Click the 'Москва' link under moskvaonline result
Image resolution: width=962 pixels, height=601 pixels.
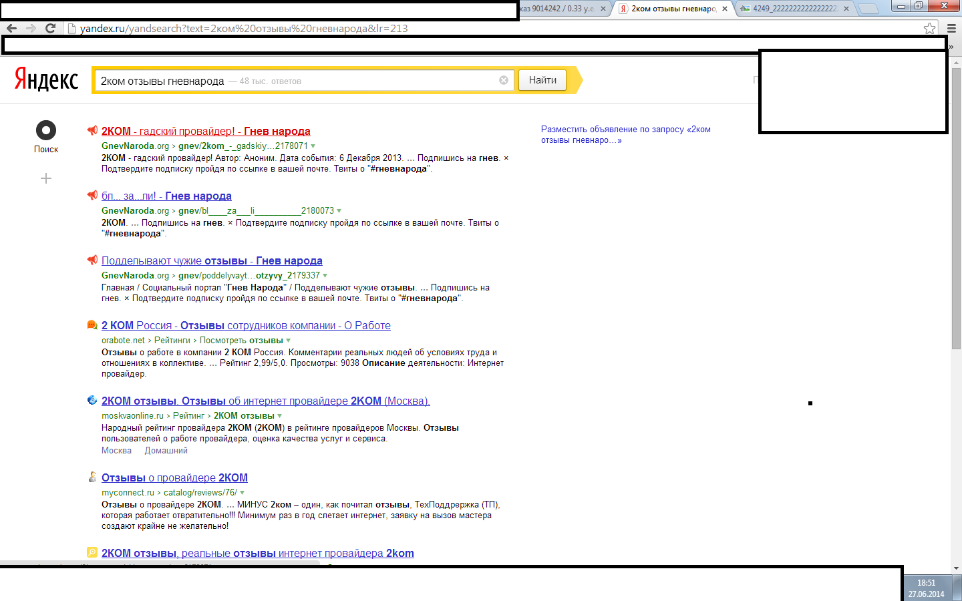[116, 451]
